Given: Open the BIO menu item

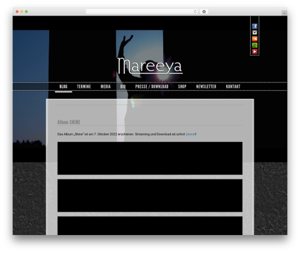Looking at the screenshot, I should [x=123, y=87].
